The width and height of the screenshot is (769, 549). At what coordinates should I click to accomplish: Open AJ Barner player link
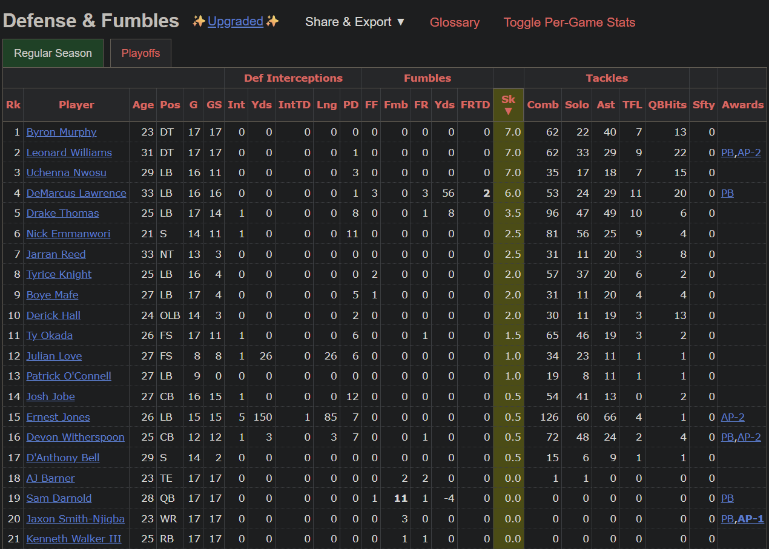tap(50, 478)
